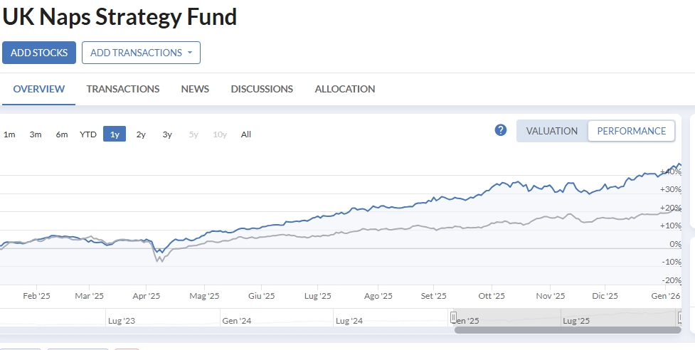The width and height of the screenshot is (695, 350).
Task: Click the Lug '23 navigator label
Action: point(122,321)
